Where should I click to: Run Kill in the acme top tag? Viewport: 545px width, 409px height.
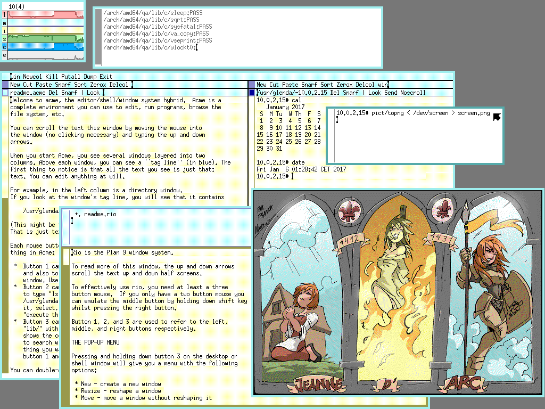pos(52,77)
